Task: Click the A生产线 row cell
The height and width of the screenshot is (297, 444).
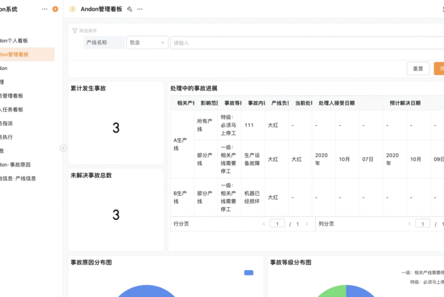Action: click(182, 144)
